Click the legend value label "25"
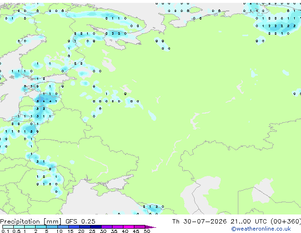The width and height of the screenshot is (301, 233). click(92, 231)
